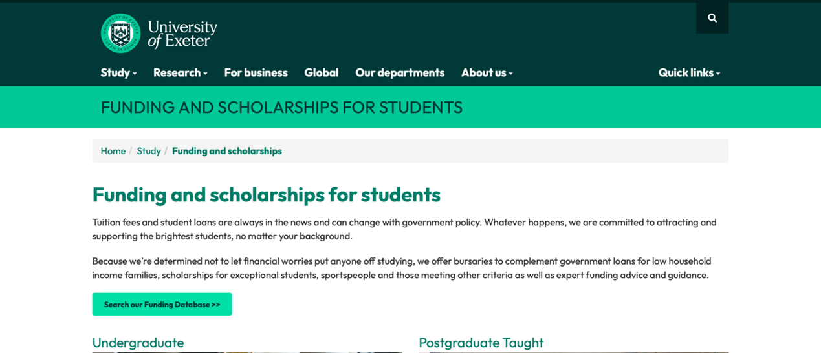
Task: Open the Quick links dropdown
Action: [689, 72]
